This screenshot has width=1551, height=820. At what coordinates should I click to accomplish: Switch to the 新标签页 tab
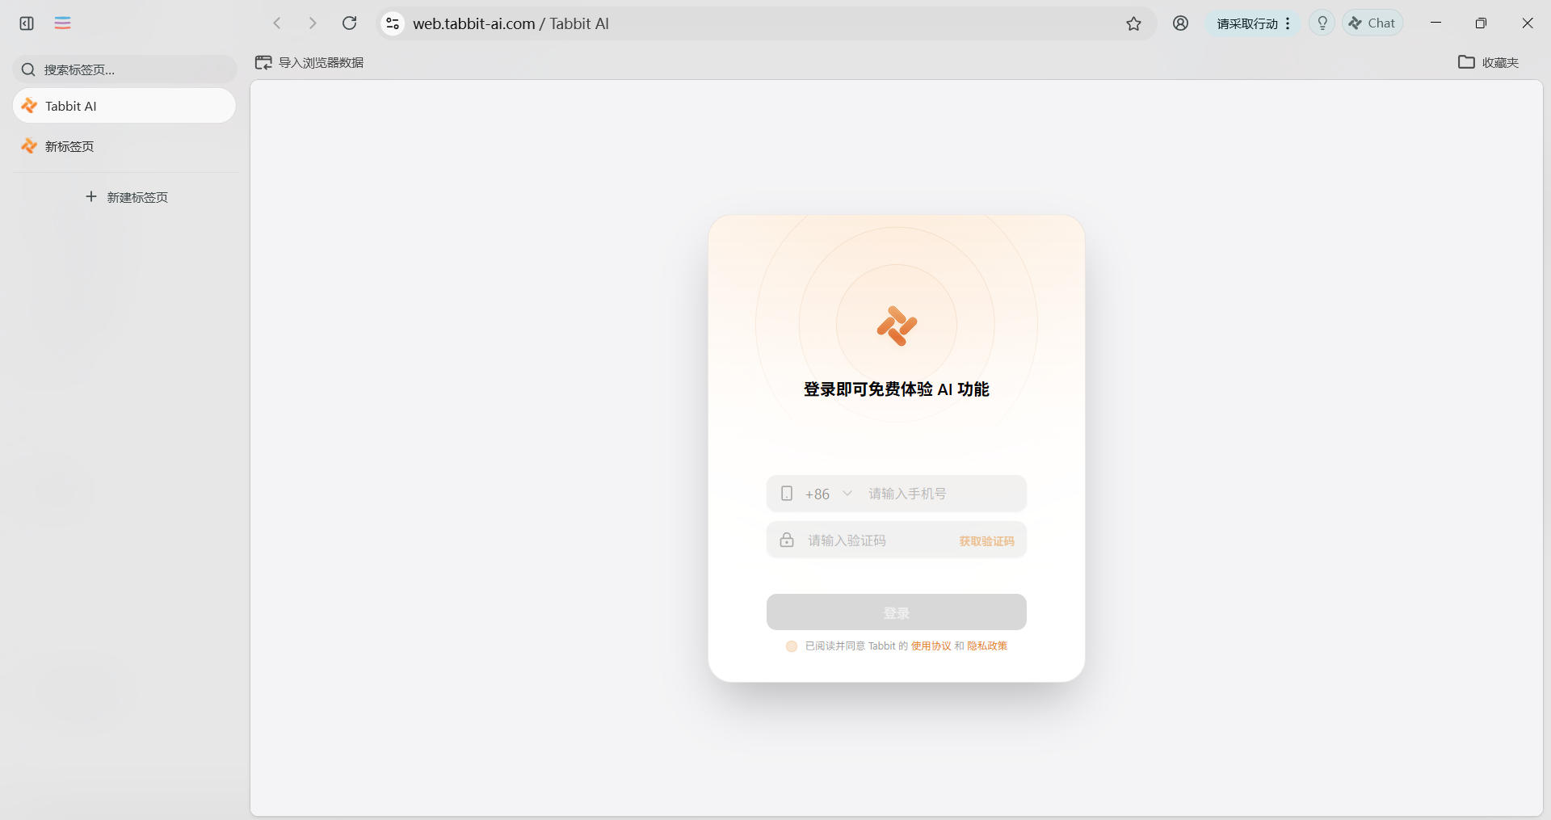[69, 146]
